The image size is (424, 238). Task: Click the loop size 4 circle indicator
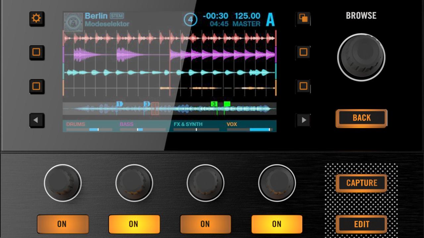tap(190, 20)
